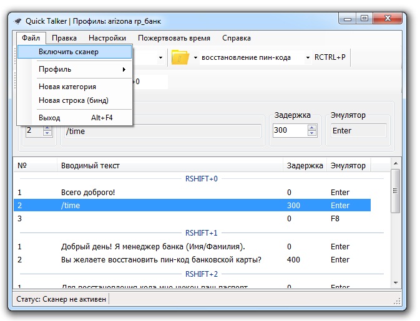Click the № column header
The width and height of the screenshot is (420, 321).
point(35,166)
